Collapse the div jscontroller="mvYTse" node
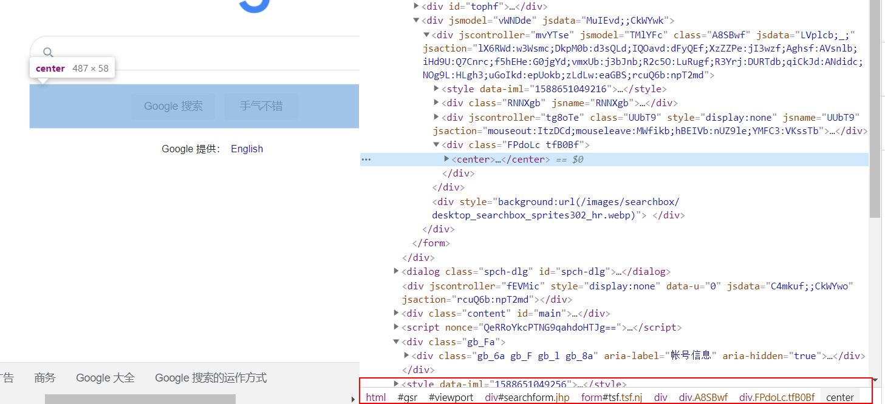 click(426, 35)
